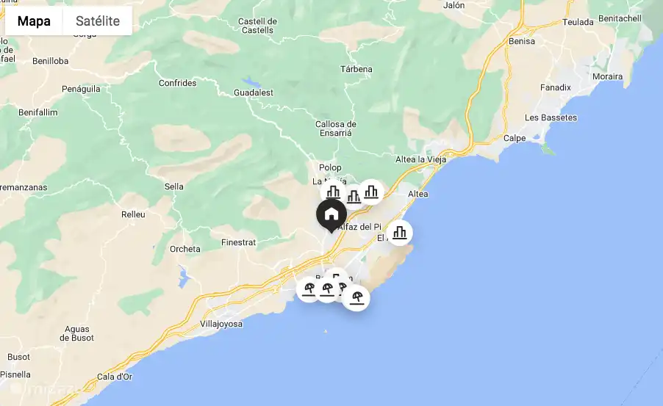Select the Guadalest place label
This screenshot has height=406, width=663.
[x=254, y=93]
